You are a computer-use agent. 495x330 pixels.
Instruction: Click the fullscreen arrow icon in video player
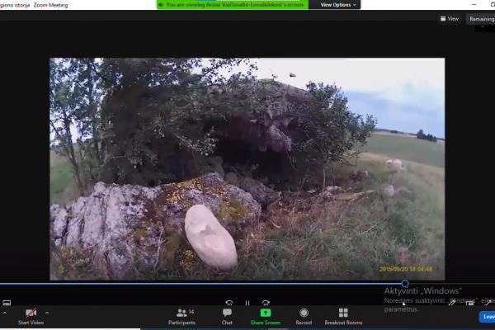click(488, 303)
